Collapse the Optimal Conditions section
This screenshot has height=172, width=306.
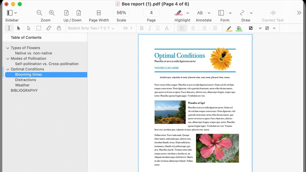(7, 69)
